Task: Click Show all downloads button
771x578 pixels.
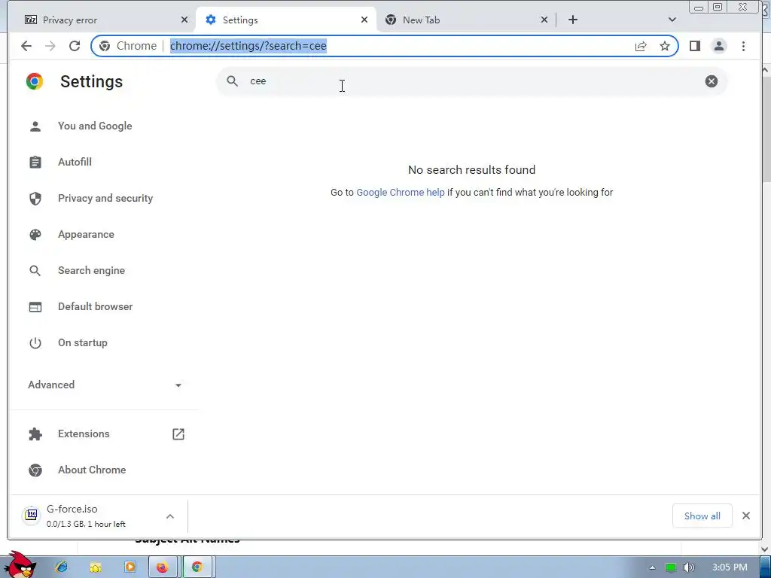Action: (x=702, y=516)
